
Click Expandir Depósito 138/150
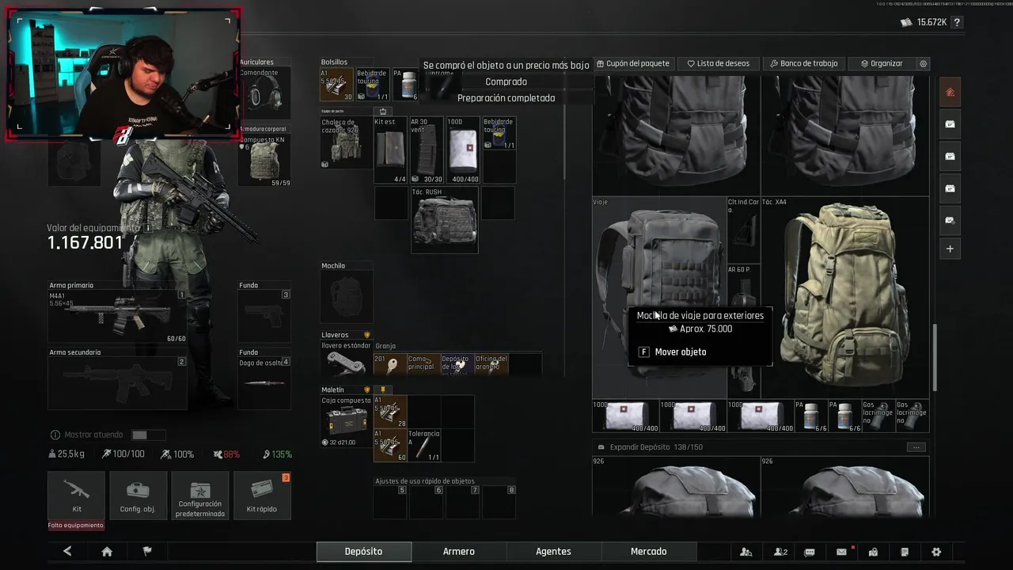pos(656,447)
